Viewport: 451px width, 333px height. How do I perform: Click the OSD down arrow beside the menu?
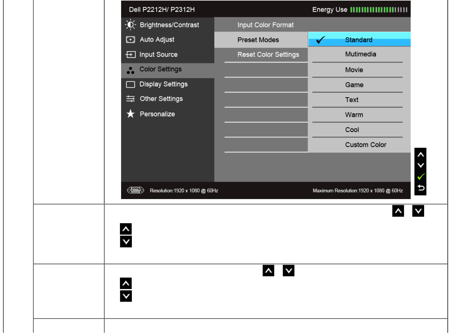point(421,165)
